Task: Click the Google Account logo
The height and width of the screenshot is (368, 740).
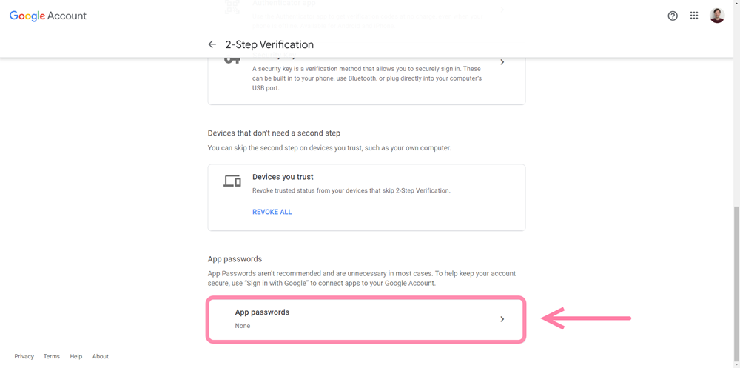Action: [47, 16]
